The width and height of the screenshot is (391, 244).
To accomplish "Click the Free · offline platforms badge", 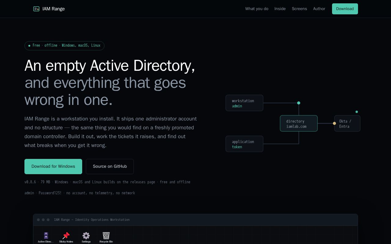I will click(x=64, y=46).
